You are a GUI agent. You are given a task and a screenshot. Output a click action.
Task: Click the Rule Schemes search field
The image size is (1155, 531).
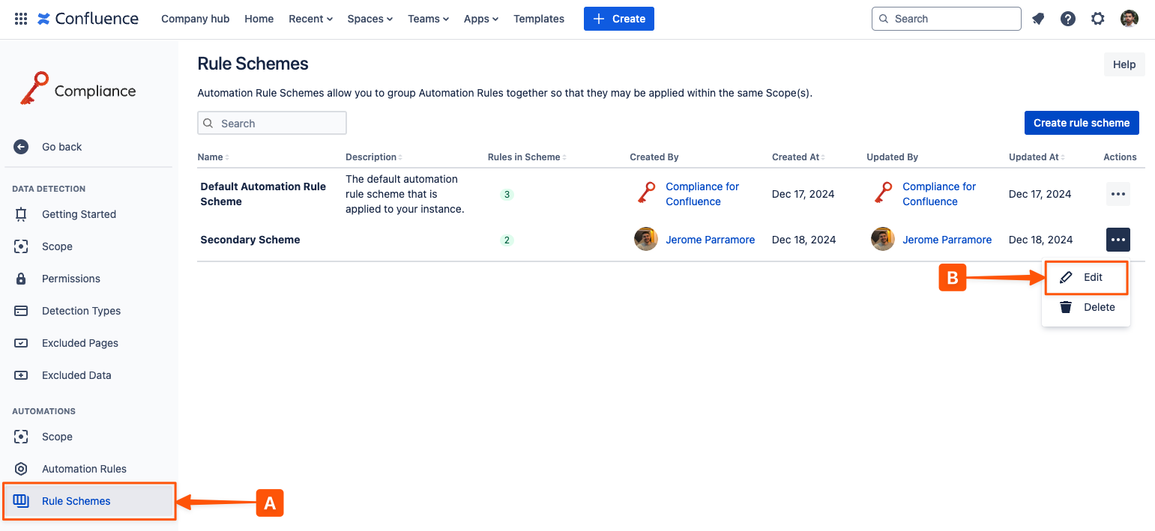(272, 124)
